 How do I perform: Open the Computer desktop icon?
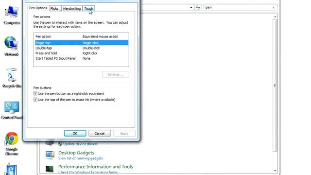(x=12, y=15)
